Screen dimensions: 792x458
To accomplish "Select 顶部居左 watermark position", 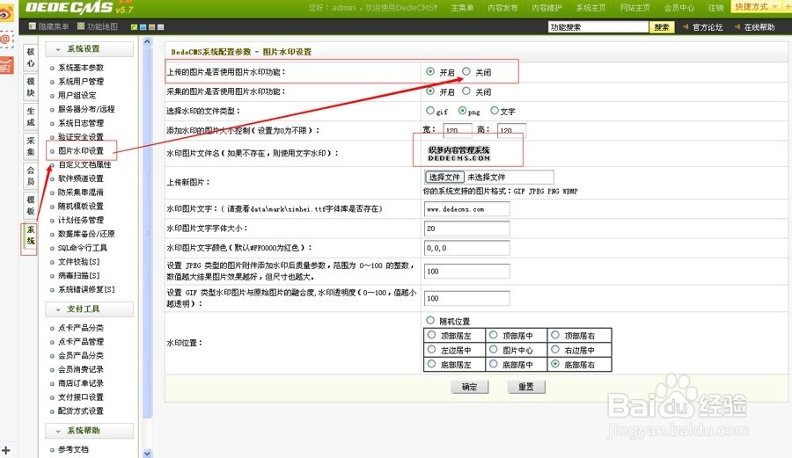I will tap(431, 335).
